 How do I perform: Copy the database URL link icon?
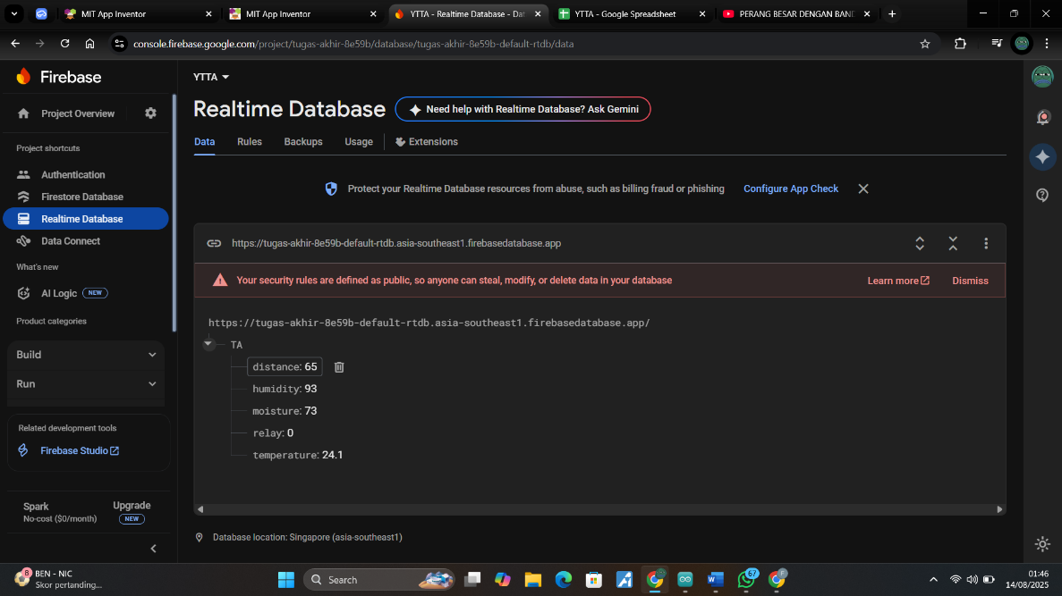click(x=214, y=244)
